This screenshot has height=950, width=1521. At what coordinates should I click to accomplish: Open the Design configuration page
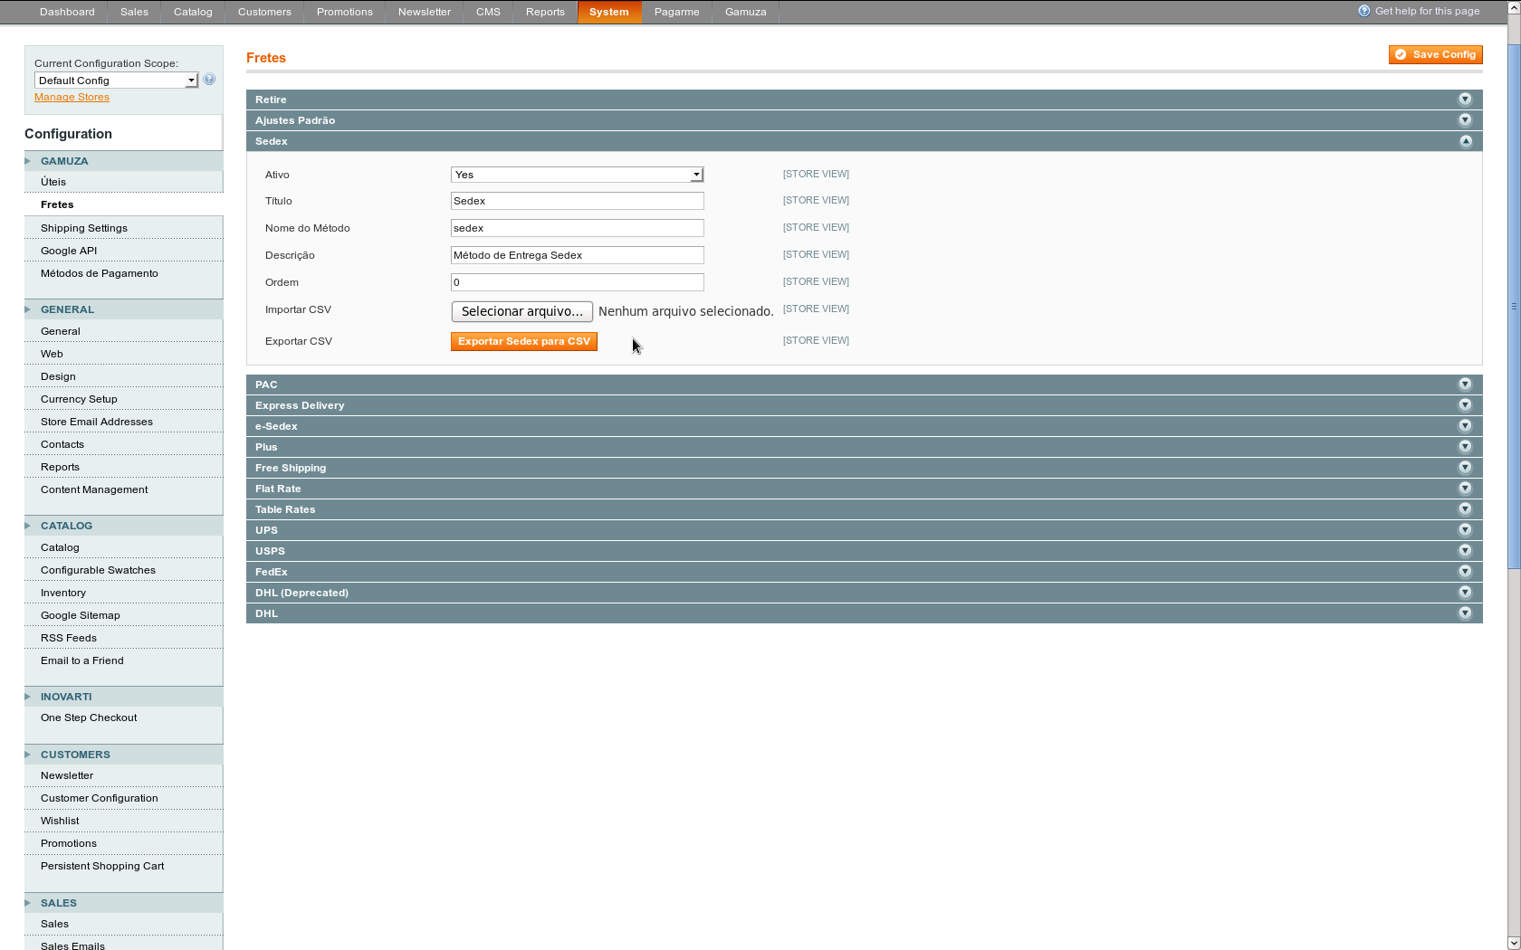click(x=123, y=376)
